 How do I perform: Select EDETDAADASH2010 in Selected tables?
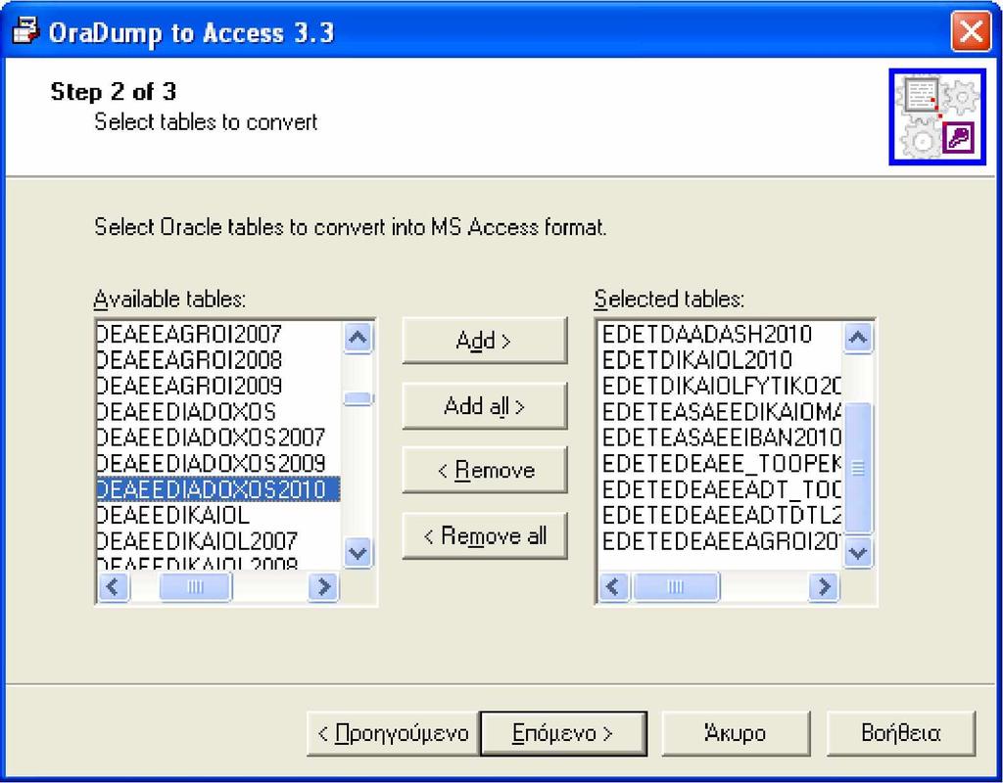720,334
